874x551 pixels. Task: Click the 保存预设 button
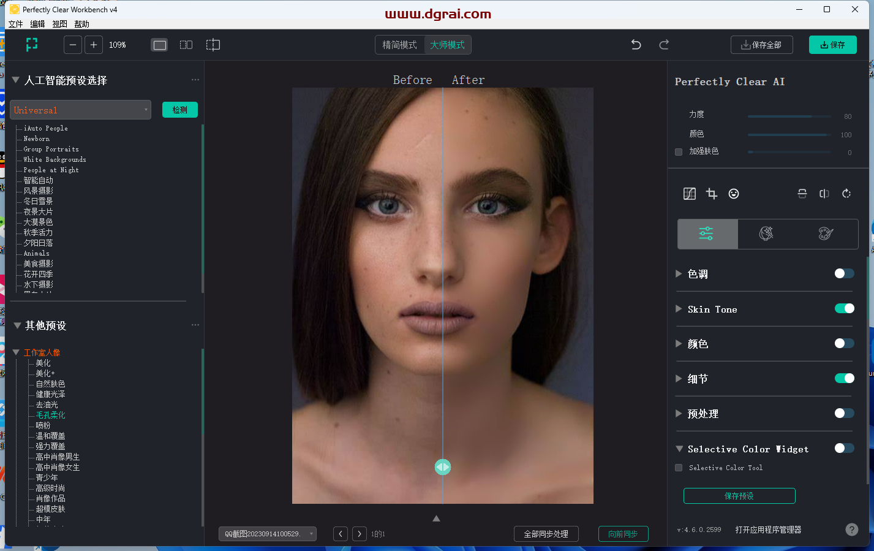[739, 496]
